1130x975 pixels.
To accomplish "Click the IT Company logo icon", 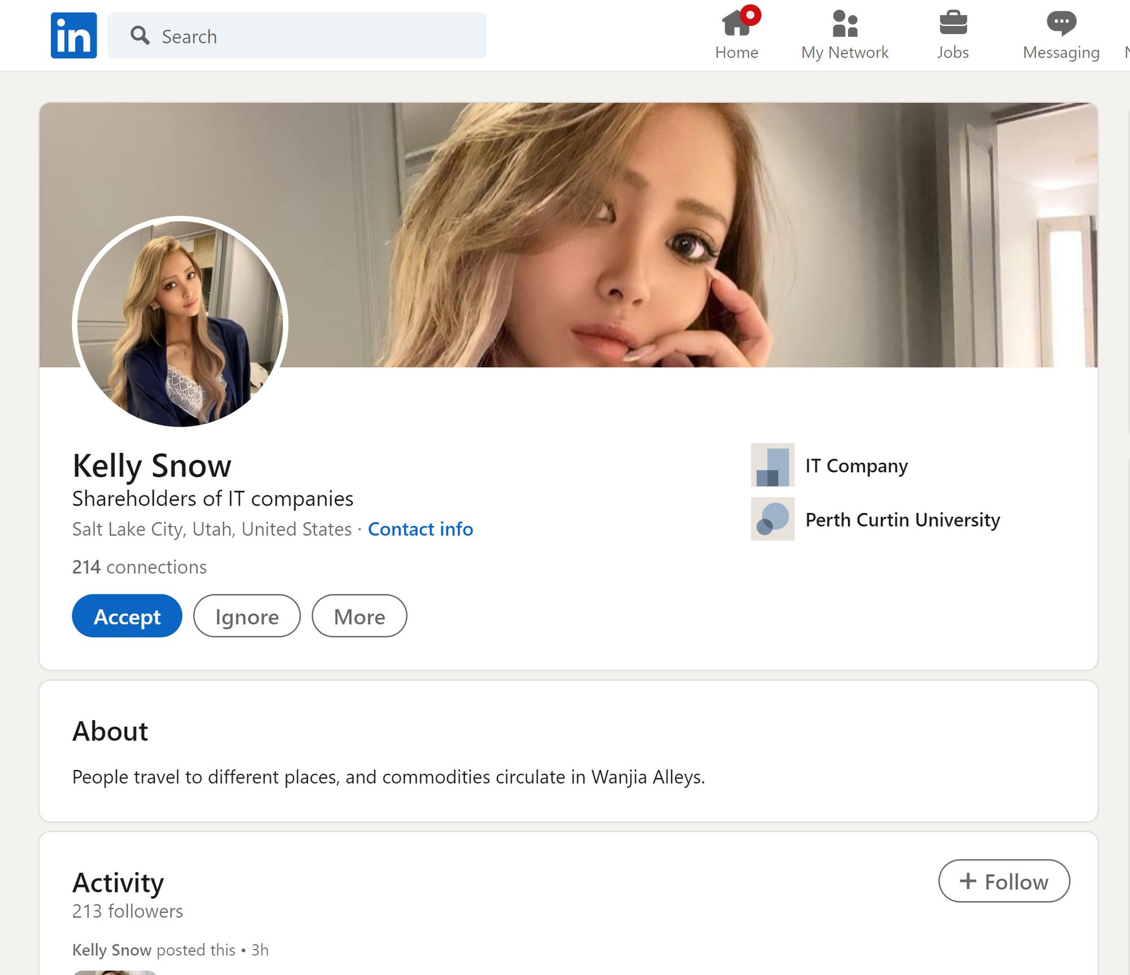I will [x=772, y=465].
